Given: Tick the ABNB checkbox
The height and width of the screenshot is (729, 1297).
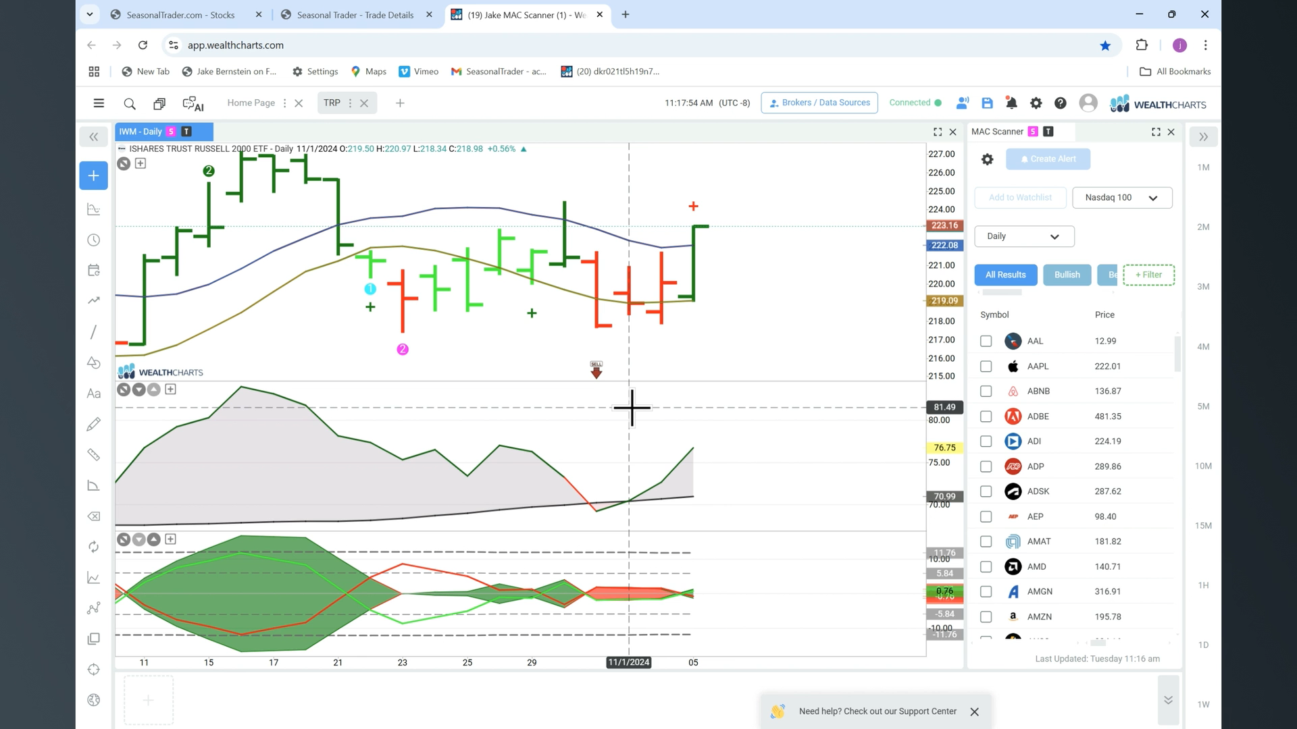Looking at the screenshot, I should click(x=986, y=391).
